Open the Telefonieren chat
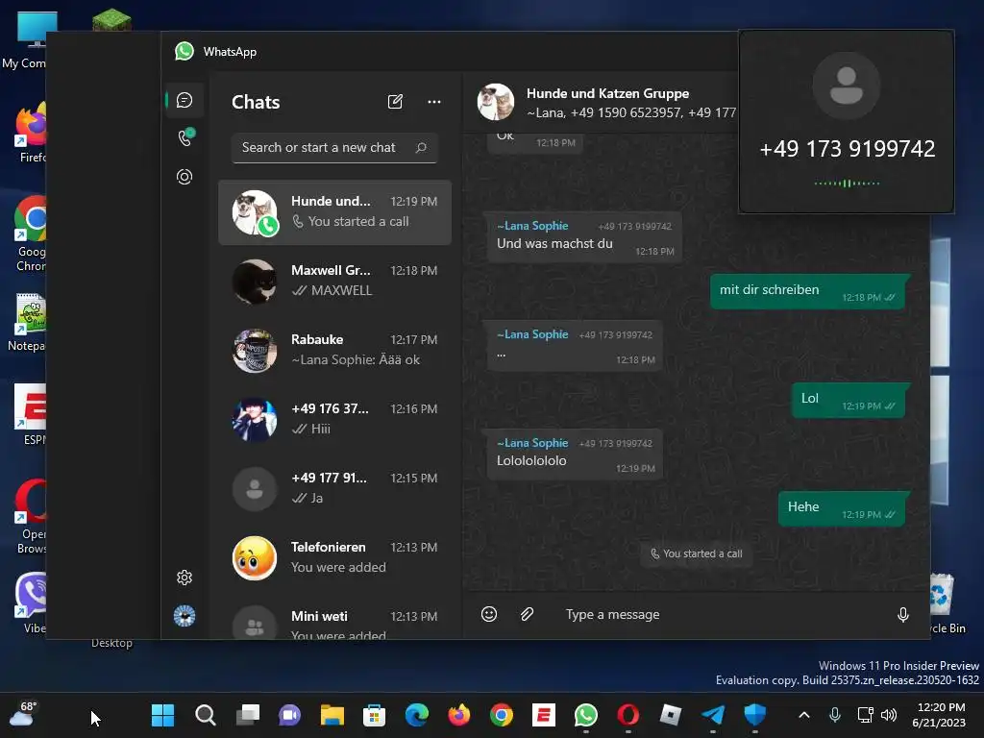Viewport: 984px width, 738px height. click(334, 557)
